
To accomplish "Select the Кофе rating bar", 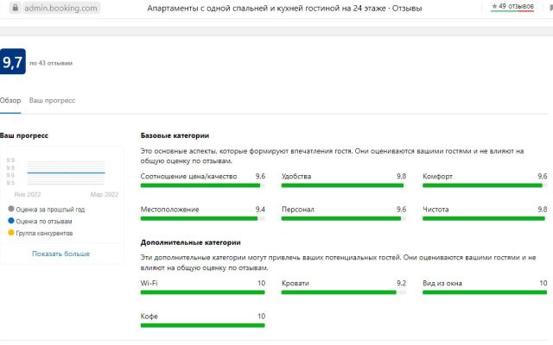I will pos(202,326).
